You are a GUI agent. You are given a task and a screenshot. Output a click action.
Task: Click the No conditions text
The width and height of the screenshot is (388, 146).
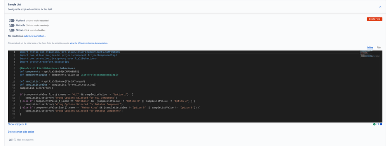tap(16, 36)
